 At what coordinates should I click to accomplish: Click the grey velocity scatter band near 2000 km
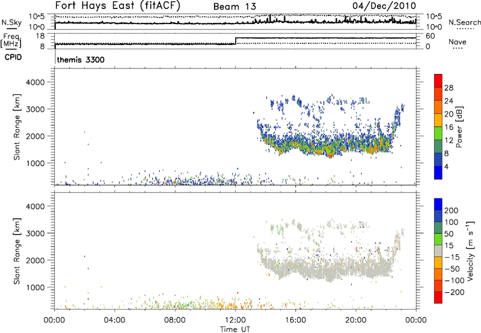tap(328, 267)
